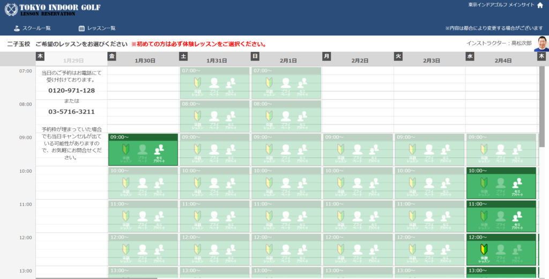The image size is (549, 279).
Task: Select semi-private lesson on 1月30日 at 09:00
Action: click(x=158, y=153)
